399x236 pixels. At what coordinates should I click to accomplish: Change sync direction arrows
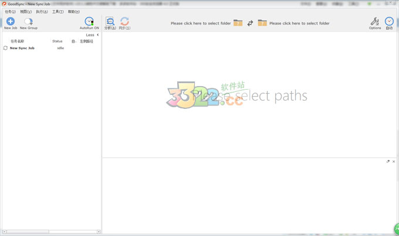(x=250, y=23)
